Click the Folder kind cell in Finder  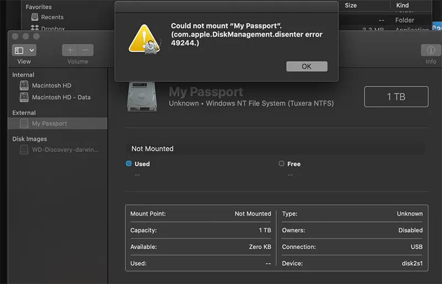click(404, 20)
